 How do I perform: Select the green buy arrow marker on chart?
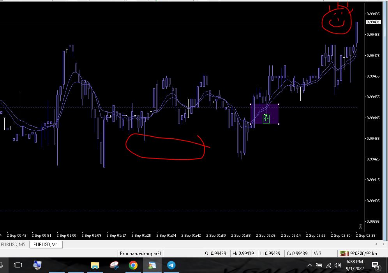(266, 119)
